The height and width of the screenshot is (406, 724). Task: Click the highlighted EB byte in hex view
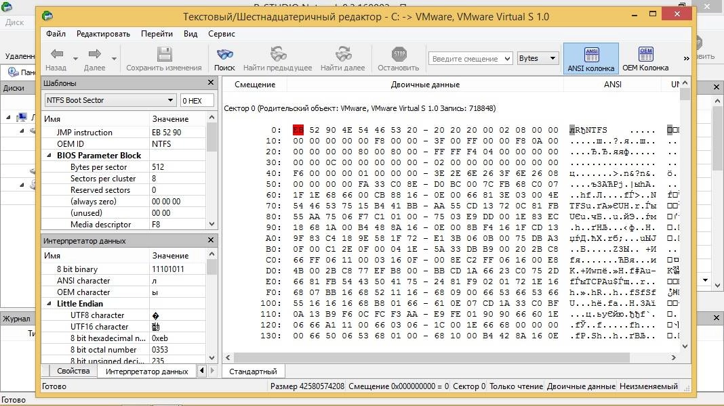[x=298, y=130]
